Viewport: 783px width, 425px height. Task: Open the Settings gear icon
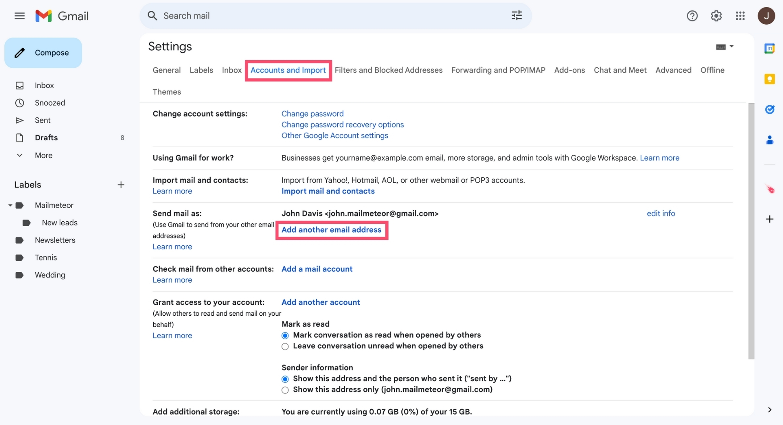(x=716, y=16)
